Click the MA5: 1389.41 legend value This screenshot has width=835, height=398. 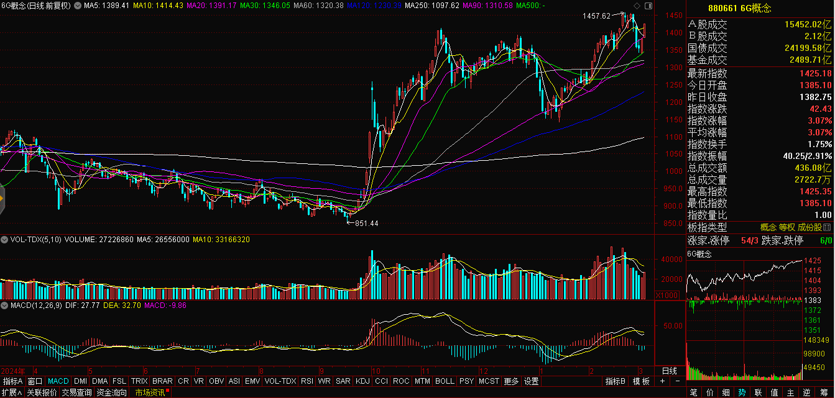coord(107,5)
